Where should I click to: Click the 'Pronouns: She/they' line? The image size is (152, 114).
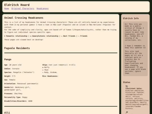point(13,93)
